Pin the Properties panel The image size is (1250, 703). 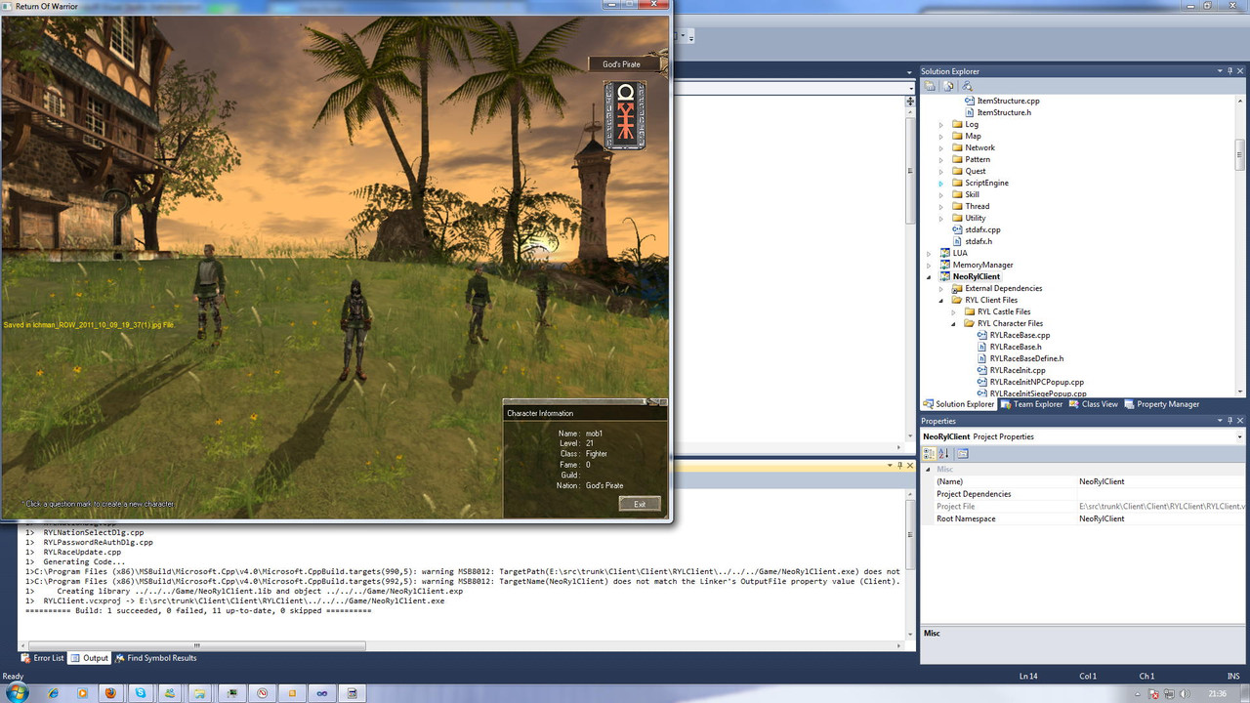coord(1230,421)
